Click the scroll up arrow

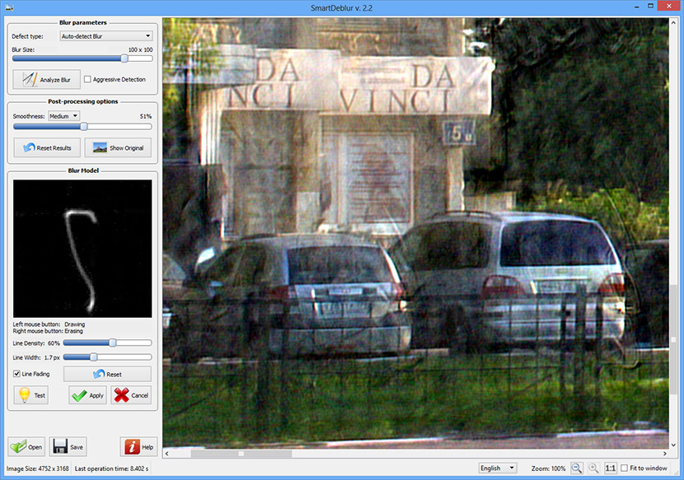click(673, 21)
